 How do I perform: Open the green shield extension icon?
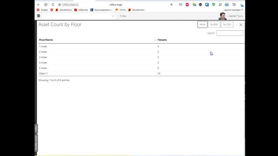coord(214,5)
